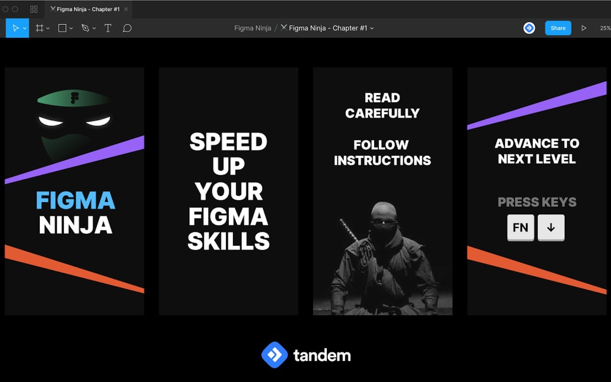
Task: Select the ADVANCE TO NEXT LEVEL text
Action: click(x=537, y=151)
